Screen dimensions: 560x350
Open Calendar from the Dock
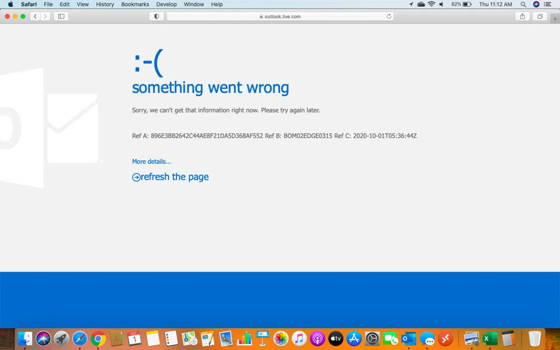tap(135, 338)
